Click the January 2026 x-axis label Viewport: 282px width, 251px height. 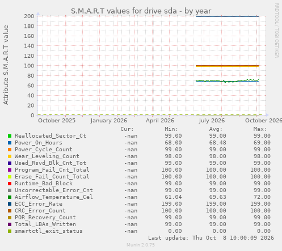click(109, 121)
